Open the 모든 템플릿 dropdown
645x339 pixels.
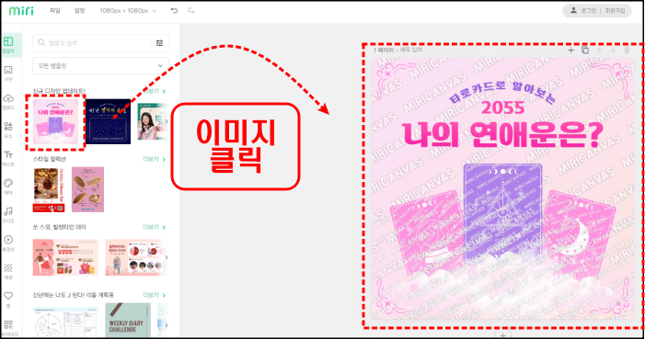coord(101,66)
